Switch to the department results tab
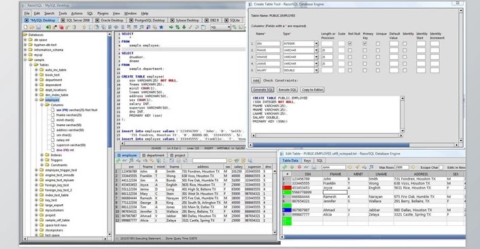Screen dimensions: 480x249 click(x=153, y=155)
